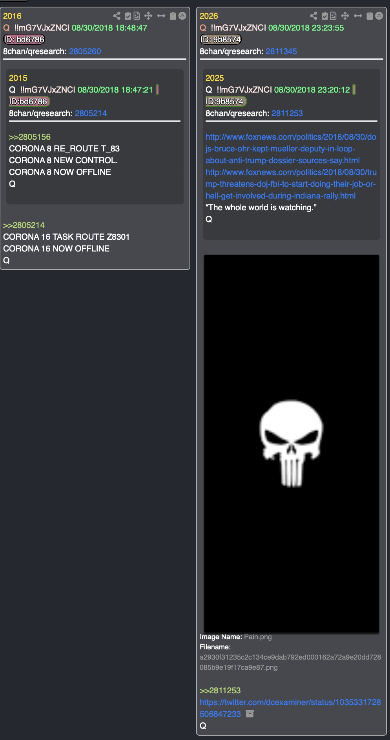Click the clipboard-check icon on post 2026
Image resolution: width=390 pixels, height=740 pixels.
324,16
